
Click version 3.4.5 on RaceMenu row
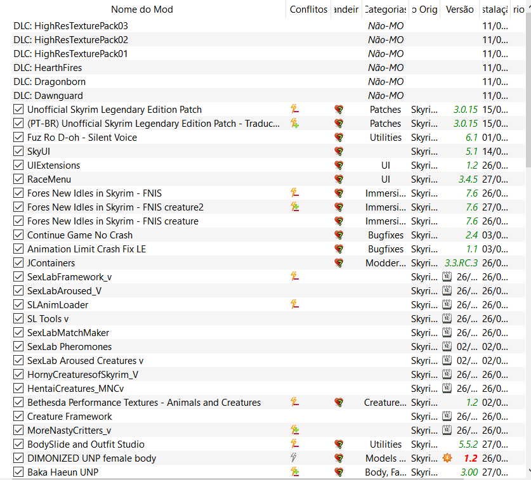[x=468, y=179]
